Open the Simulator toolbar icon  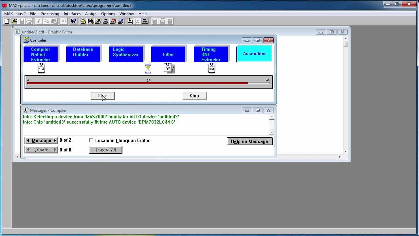pyautogui.click(x=106, y=21)
